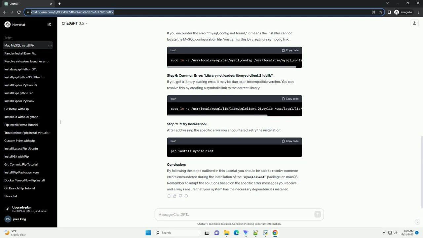
Task: Open Chrome side panel icon
Action: click(389, 12)
